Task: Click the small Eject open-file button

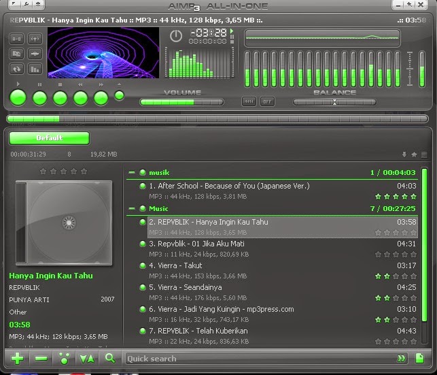Action: point(120,96)
